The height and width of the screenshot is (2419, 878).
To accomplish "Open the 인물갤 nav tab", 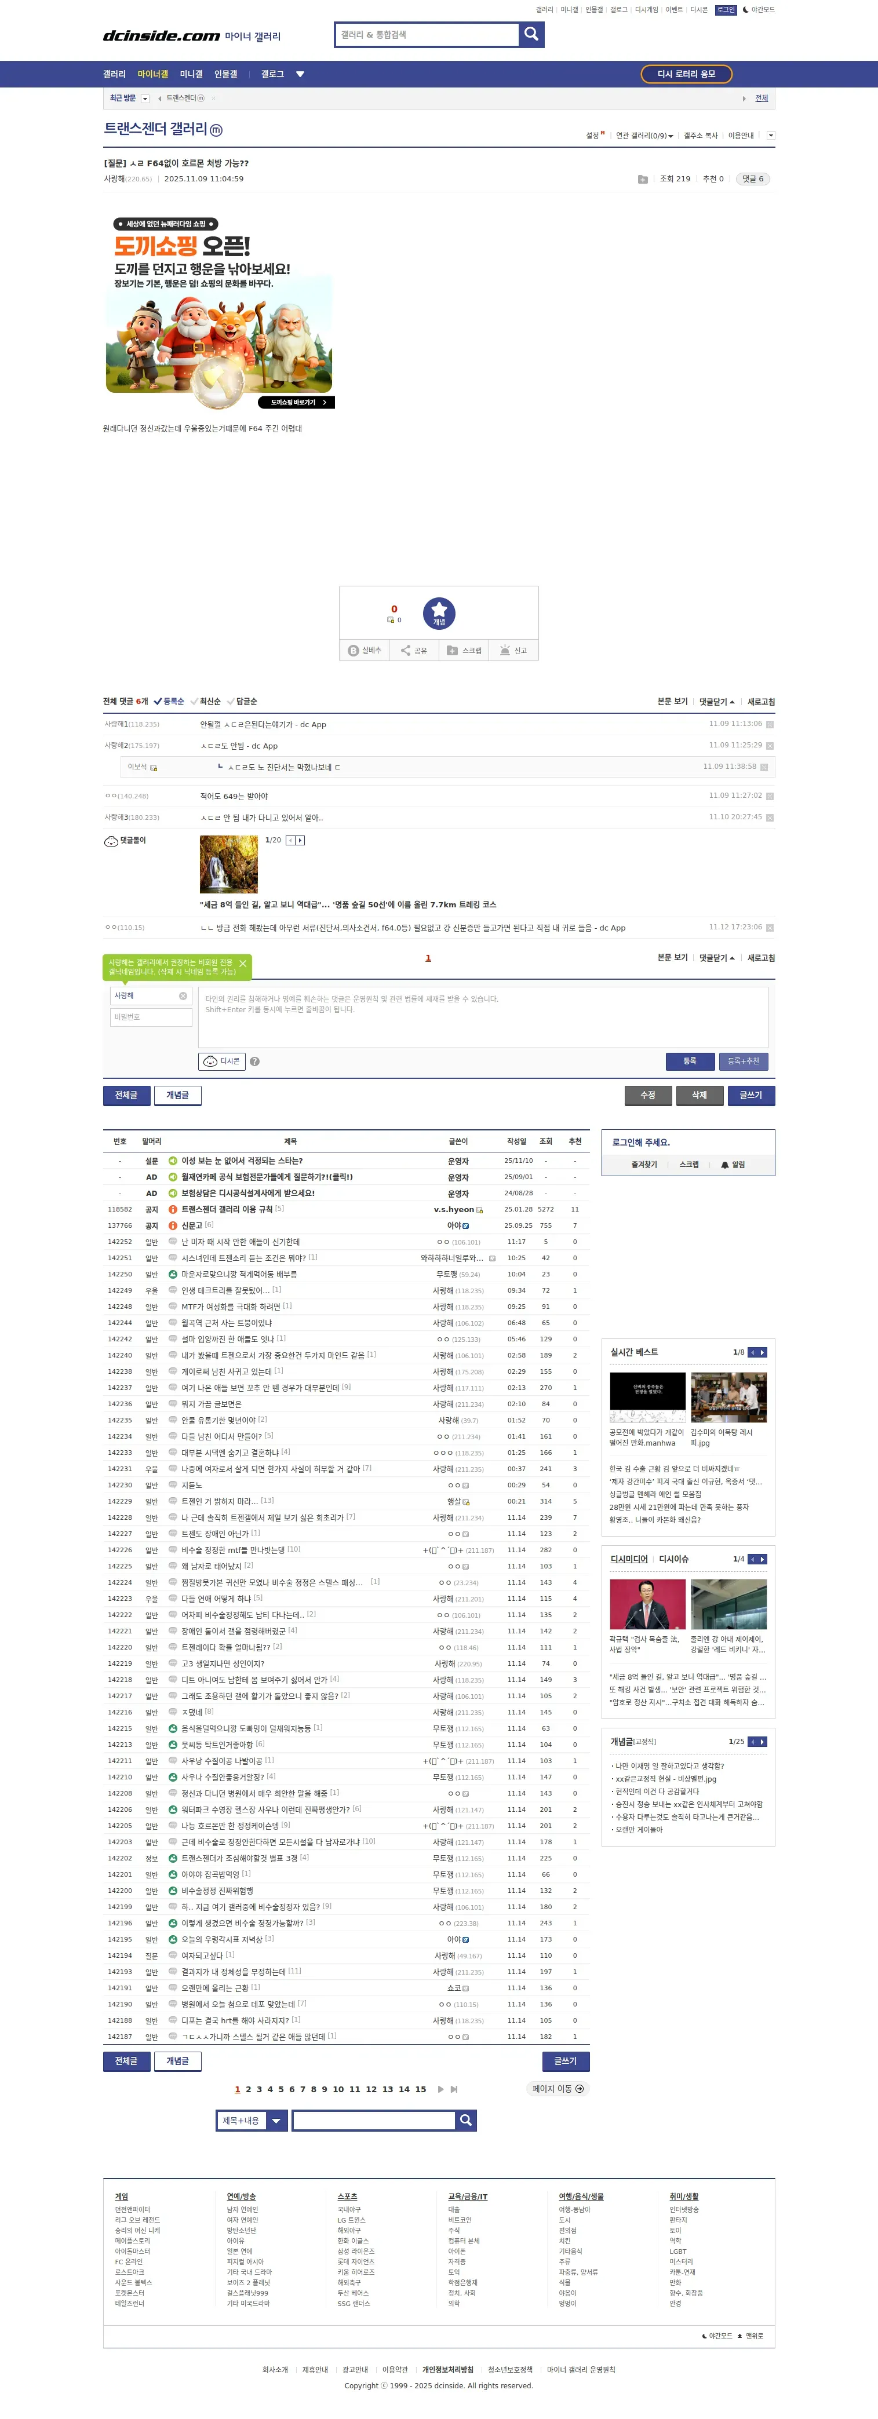I will pyautogui.click(x=225, y=74).
